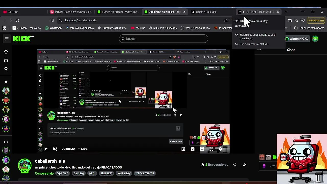Click the caballeroh_ale channel name
Image resolution: width=327 pixels, height=184 pixels.
(50, 161)
